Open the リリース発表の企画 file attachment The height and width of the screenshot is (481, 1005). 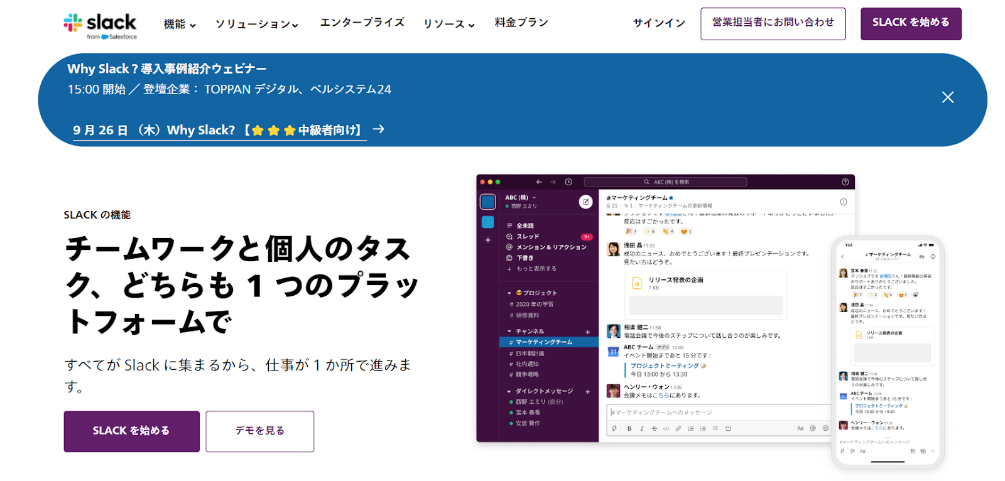pyautogui.click(x=706, y=294)
